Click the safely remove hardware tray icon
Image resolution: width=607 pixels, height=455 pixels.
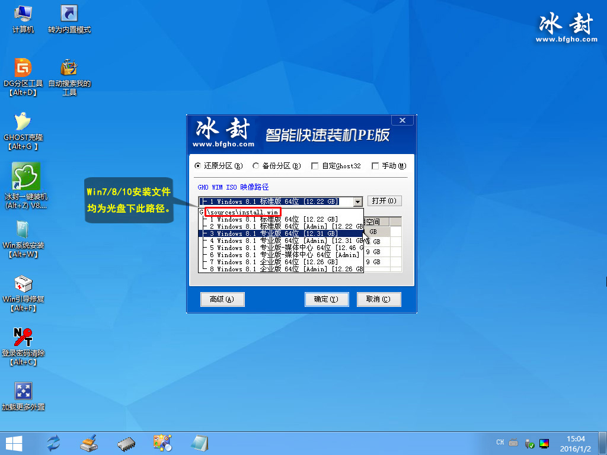click(x=529, y=443)
